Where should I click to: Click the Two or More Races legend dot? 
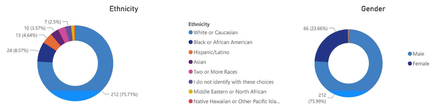click(190, 72)
